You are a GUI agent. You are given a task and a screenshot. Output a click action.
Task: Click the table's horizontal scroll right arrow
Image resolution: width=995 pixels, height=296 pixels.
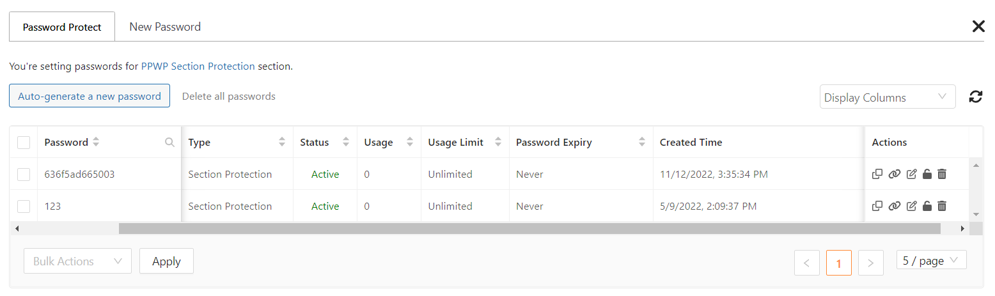pyautogui.click(x=962, y=228)
